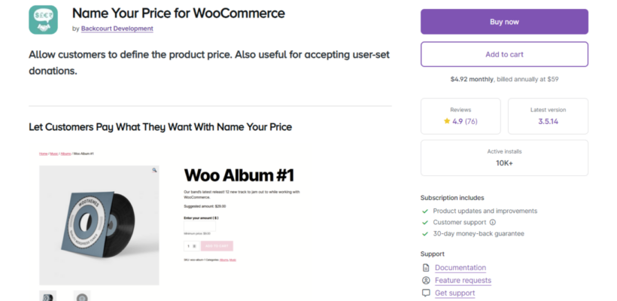617x301 pixels.
Task: Click the Get support chat bubble icon
Action: click(426, 293)
